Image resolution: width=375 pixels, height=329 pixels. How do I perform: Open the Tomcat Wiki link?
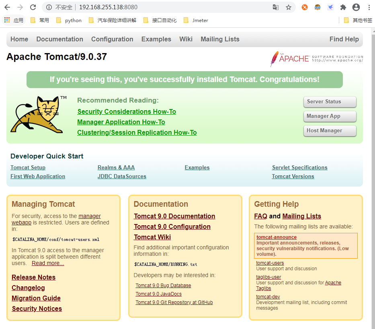tap(152, 237)
